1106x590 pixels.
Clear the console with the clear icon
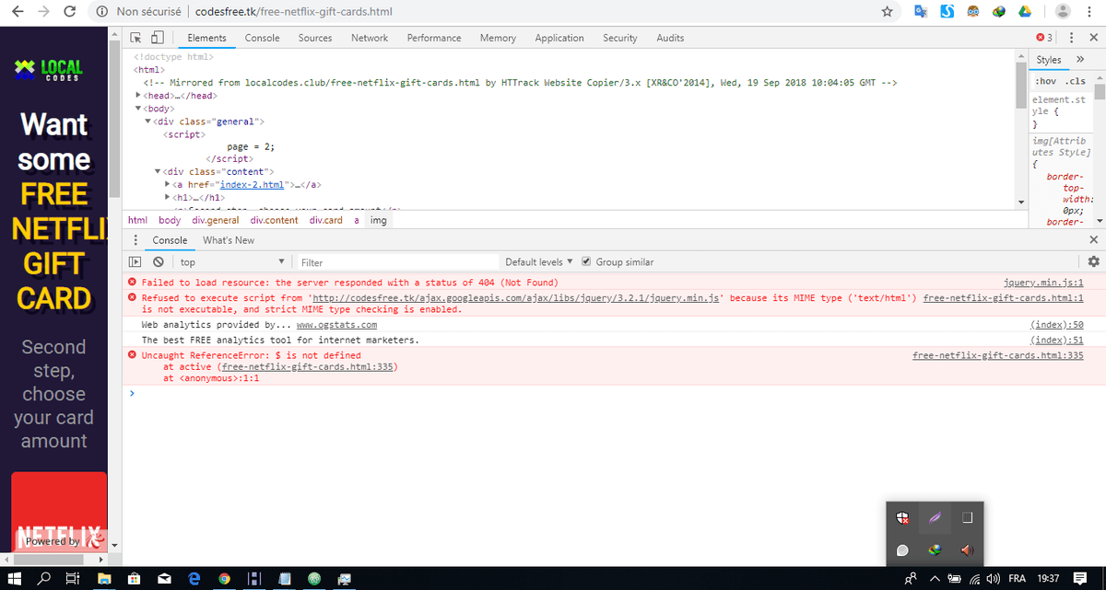click(x=157, y=261)
